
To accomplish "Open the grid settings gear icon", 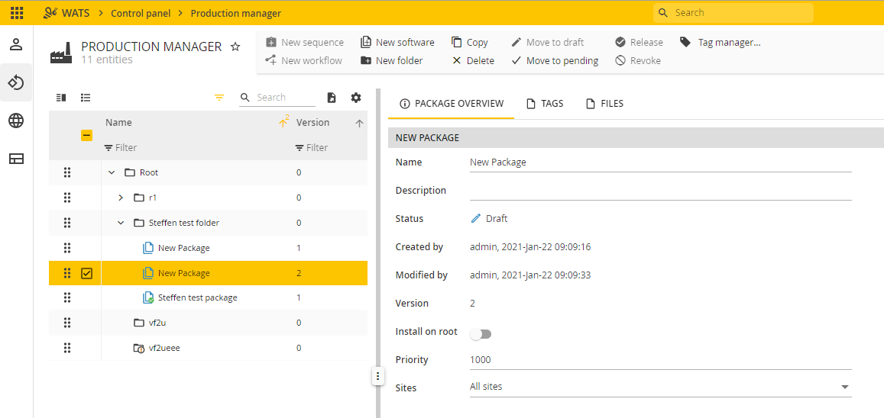I will [356, 98].
